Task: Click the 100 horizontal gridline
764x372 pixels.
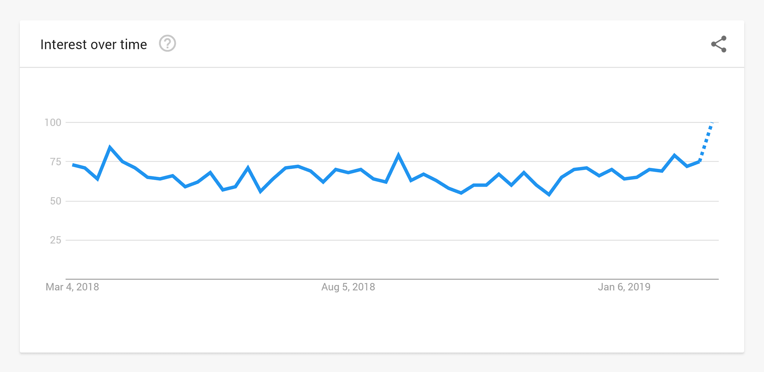Action: click(392, 122)
